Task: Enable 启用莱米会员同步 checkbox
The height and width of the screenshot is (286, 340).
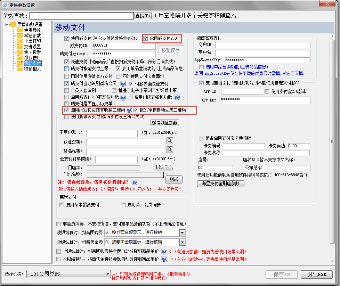Action: click(x=123, y=205)
